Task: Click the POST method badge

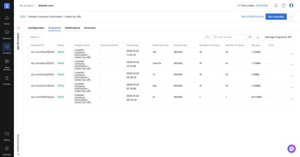Action: tap(23, 17)
